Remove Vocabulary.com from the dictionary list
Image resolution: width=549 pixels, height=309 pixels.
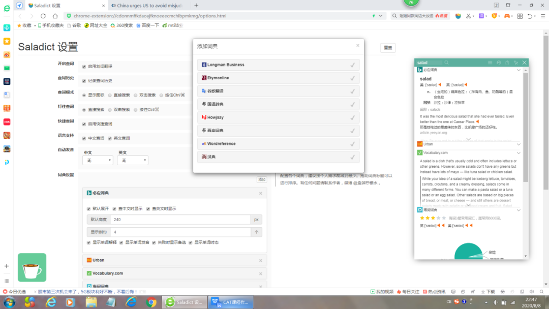(x=260, y=273)
